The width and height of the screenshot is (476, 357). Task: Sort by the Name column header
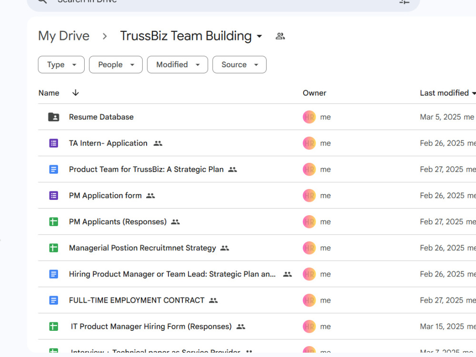[x=49, y=93]
